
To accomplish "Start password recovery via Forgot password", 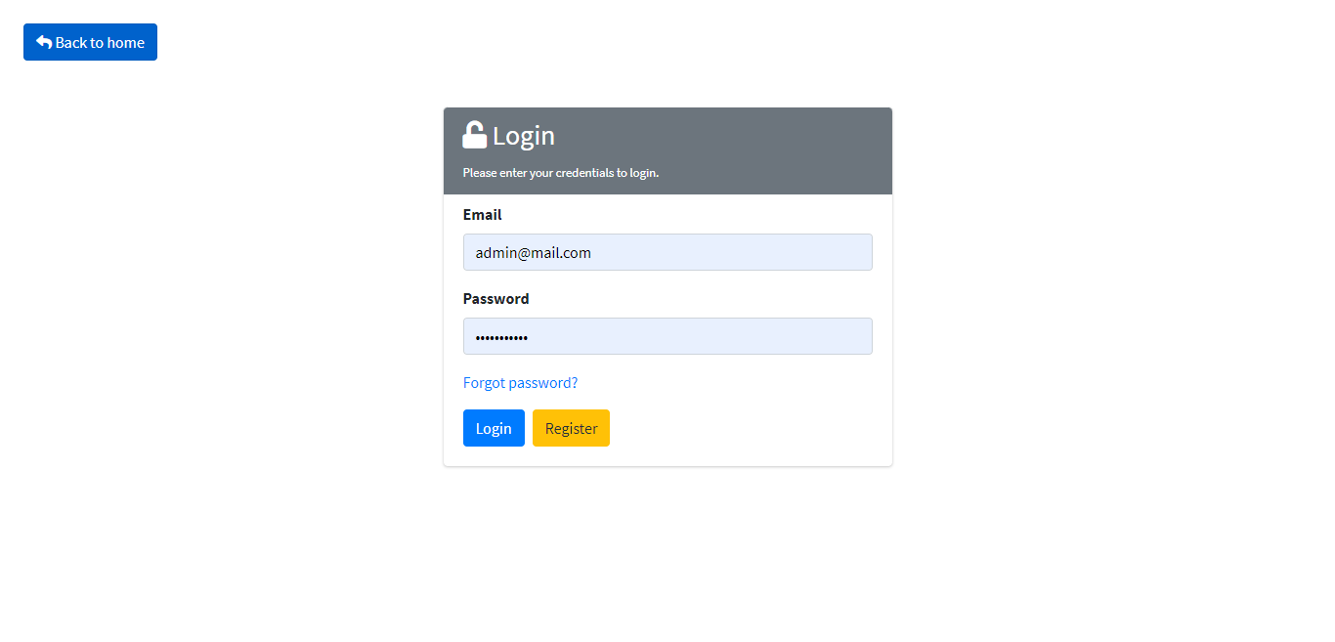I will click(520, 383).
